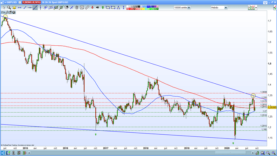Image resolution: width=277 pixels, height=156 pixels.
Task: Pick the bright blue color swatch
Action: [148, 7]
